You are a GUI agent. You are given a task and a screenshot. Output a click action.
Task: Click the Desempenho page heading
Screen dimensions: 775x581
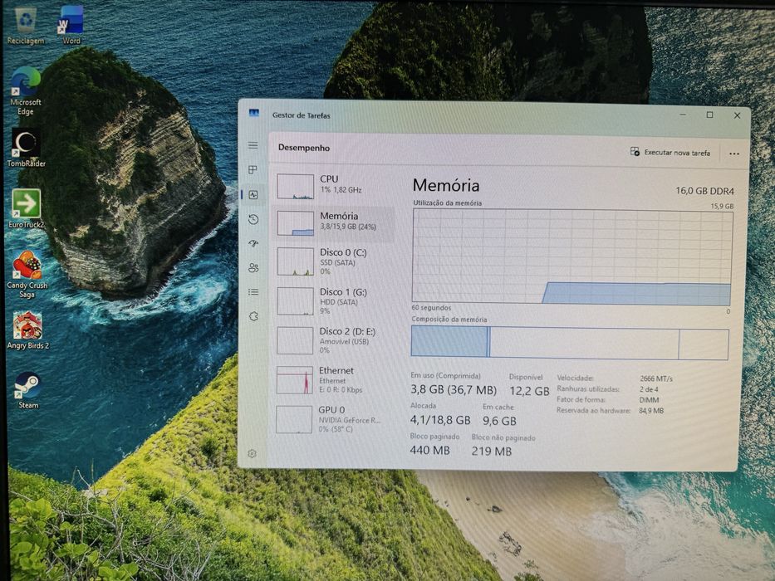click(x=303, y=148)
